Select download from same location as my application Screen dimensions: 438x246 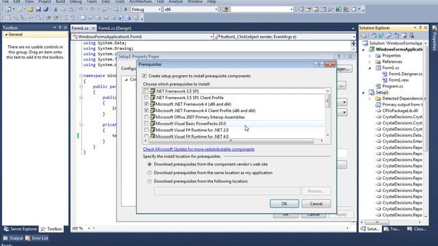[149, 173]
